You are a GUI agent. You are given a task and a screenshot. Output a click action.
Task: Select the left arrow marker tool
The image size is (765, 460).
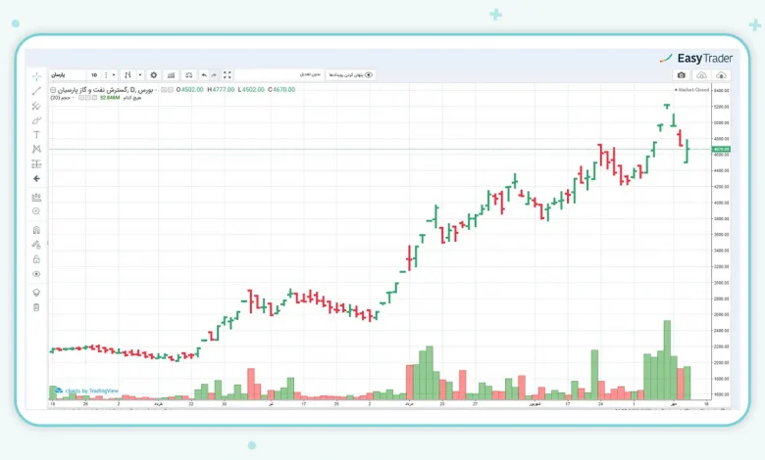(x=36, y=179)
